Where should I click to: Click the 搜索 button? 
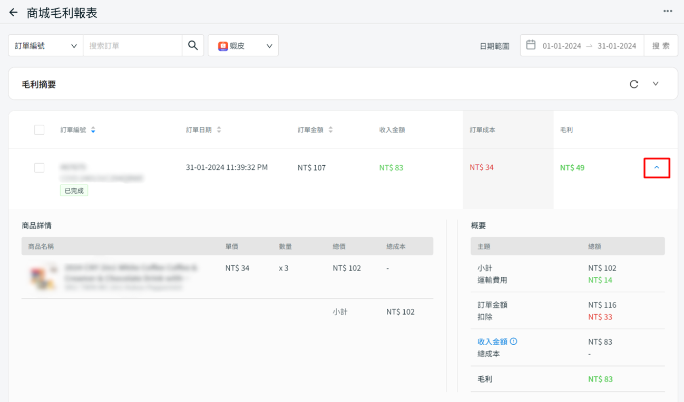(661, 46)
